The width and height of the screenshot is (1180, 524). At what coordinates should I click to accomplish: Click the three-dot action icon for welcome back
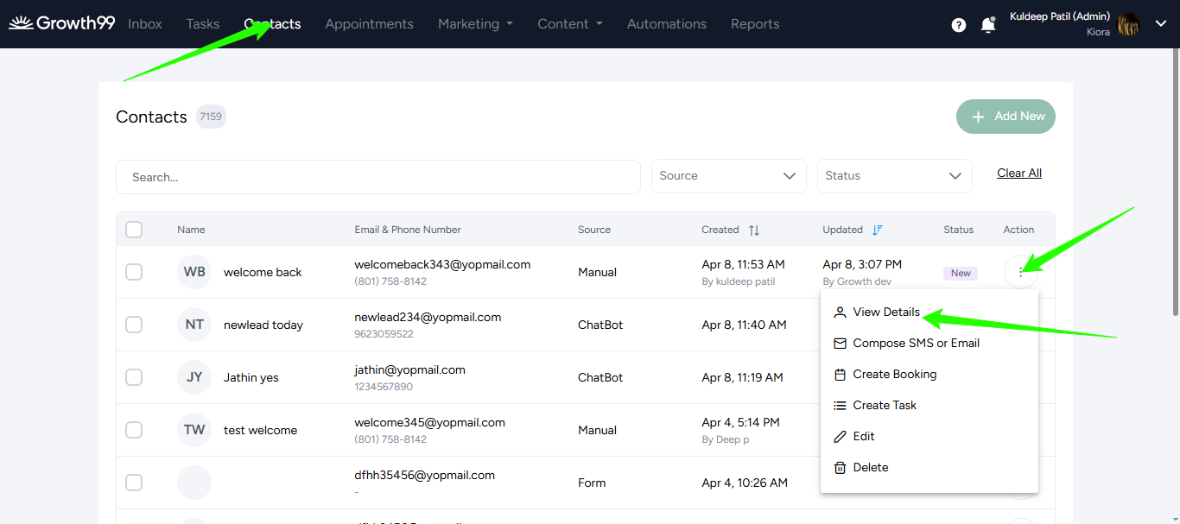pos(1021,273)
